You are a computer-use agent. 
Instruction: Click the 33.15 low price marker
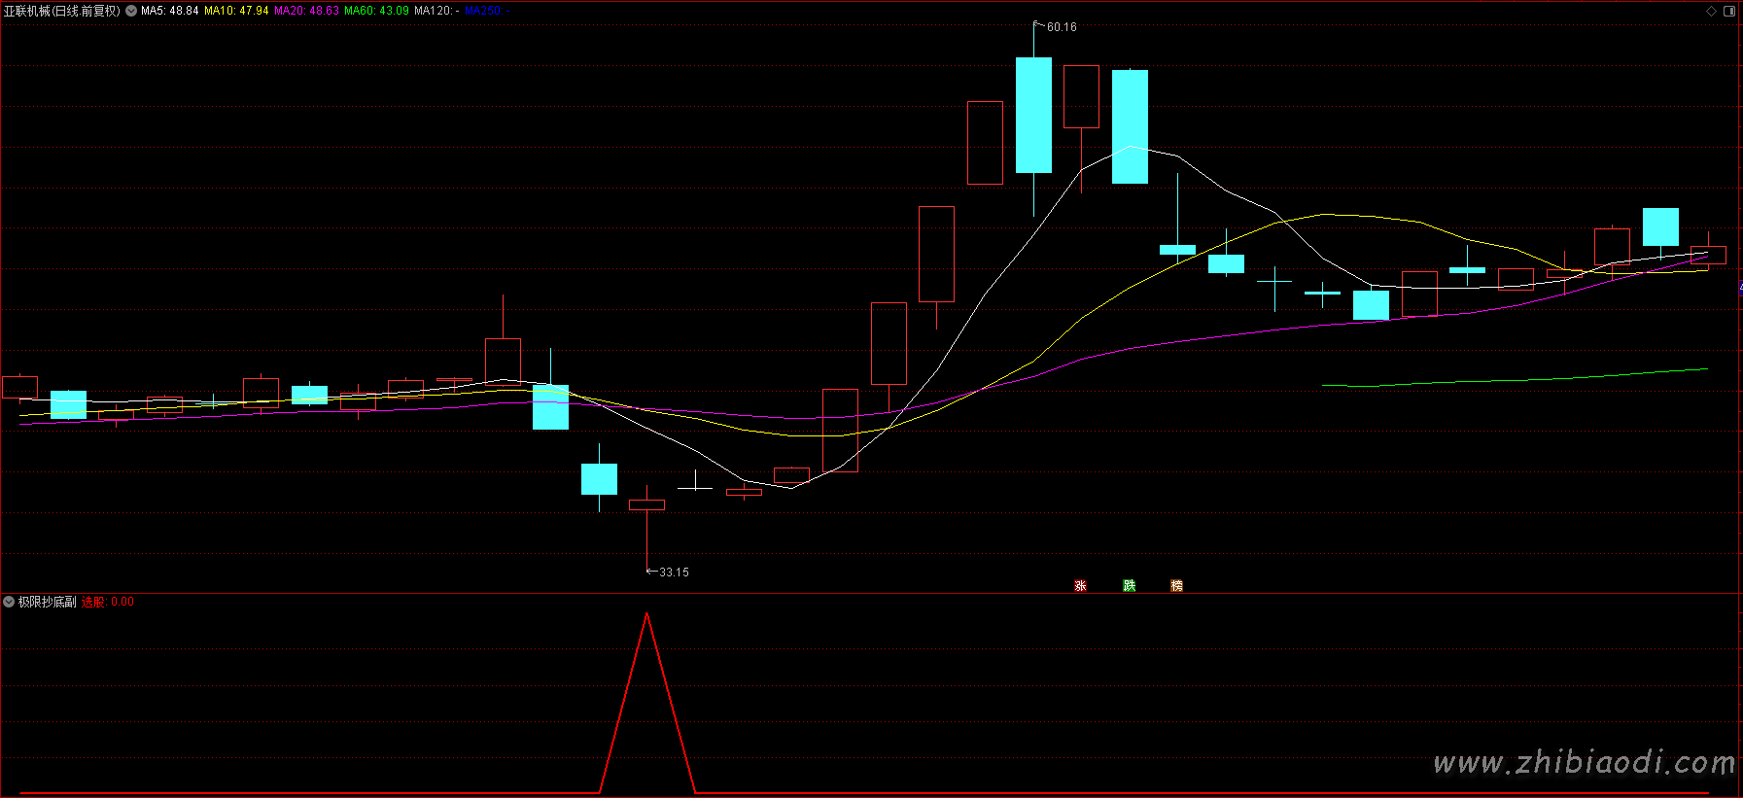tap(674, 572)
